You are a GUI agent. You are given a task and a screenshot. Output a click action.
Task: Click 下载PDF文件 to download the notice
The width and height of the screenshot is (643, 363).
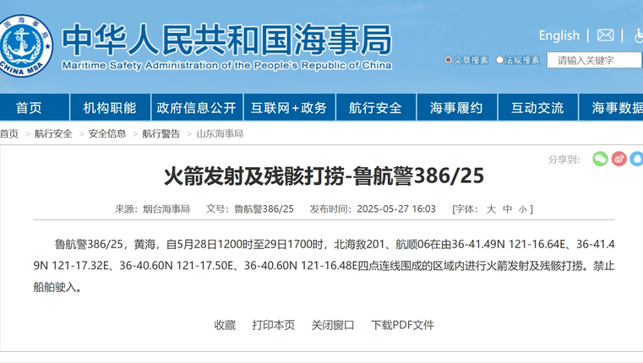402,325
